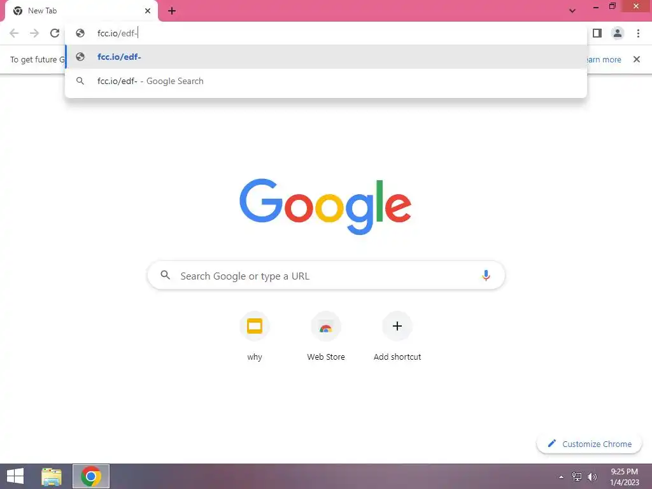Viewport: 652px width, 489px height.
Task: Click the browser Forward arrow
Action: tap(34, 33)
